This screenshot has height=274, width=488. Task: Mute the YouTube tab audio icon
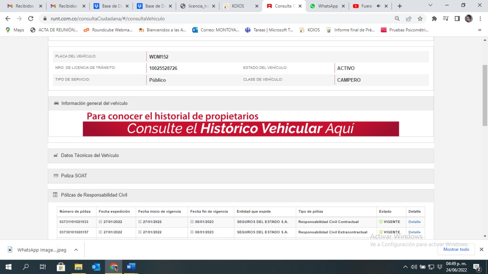(379, 6)
